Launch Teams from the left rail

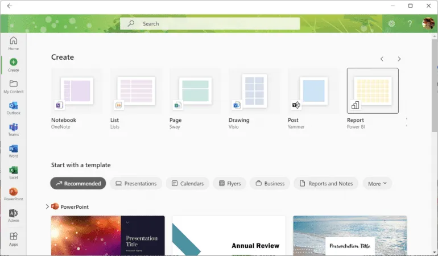tap(13, 129)
